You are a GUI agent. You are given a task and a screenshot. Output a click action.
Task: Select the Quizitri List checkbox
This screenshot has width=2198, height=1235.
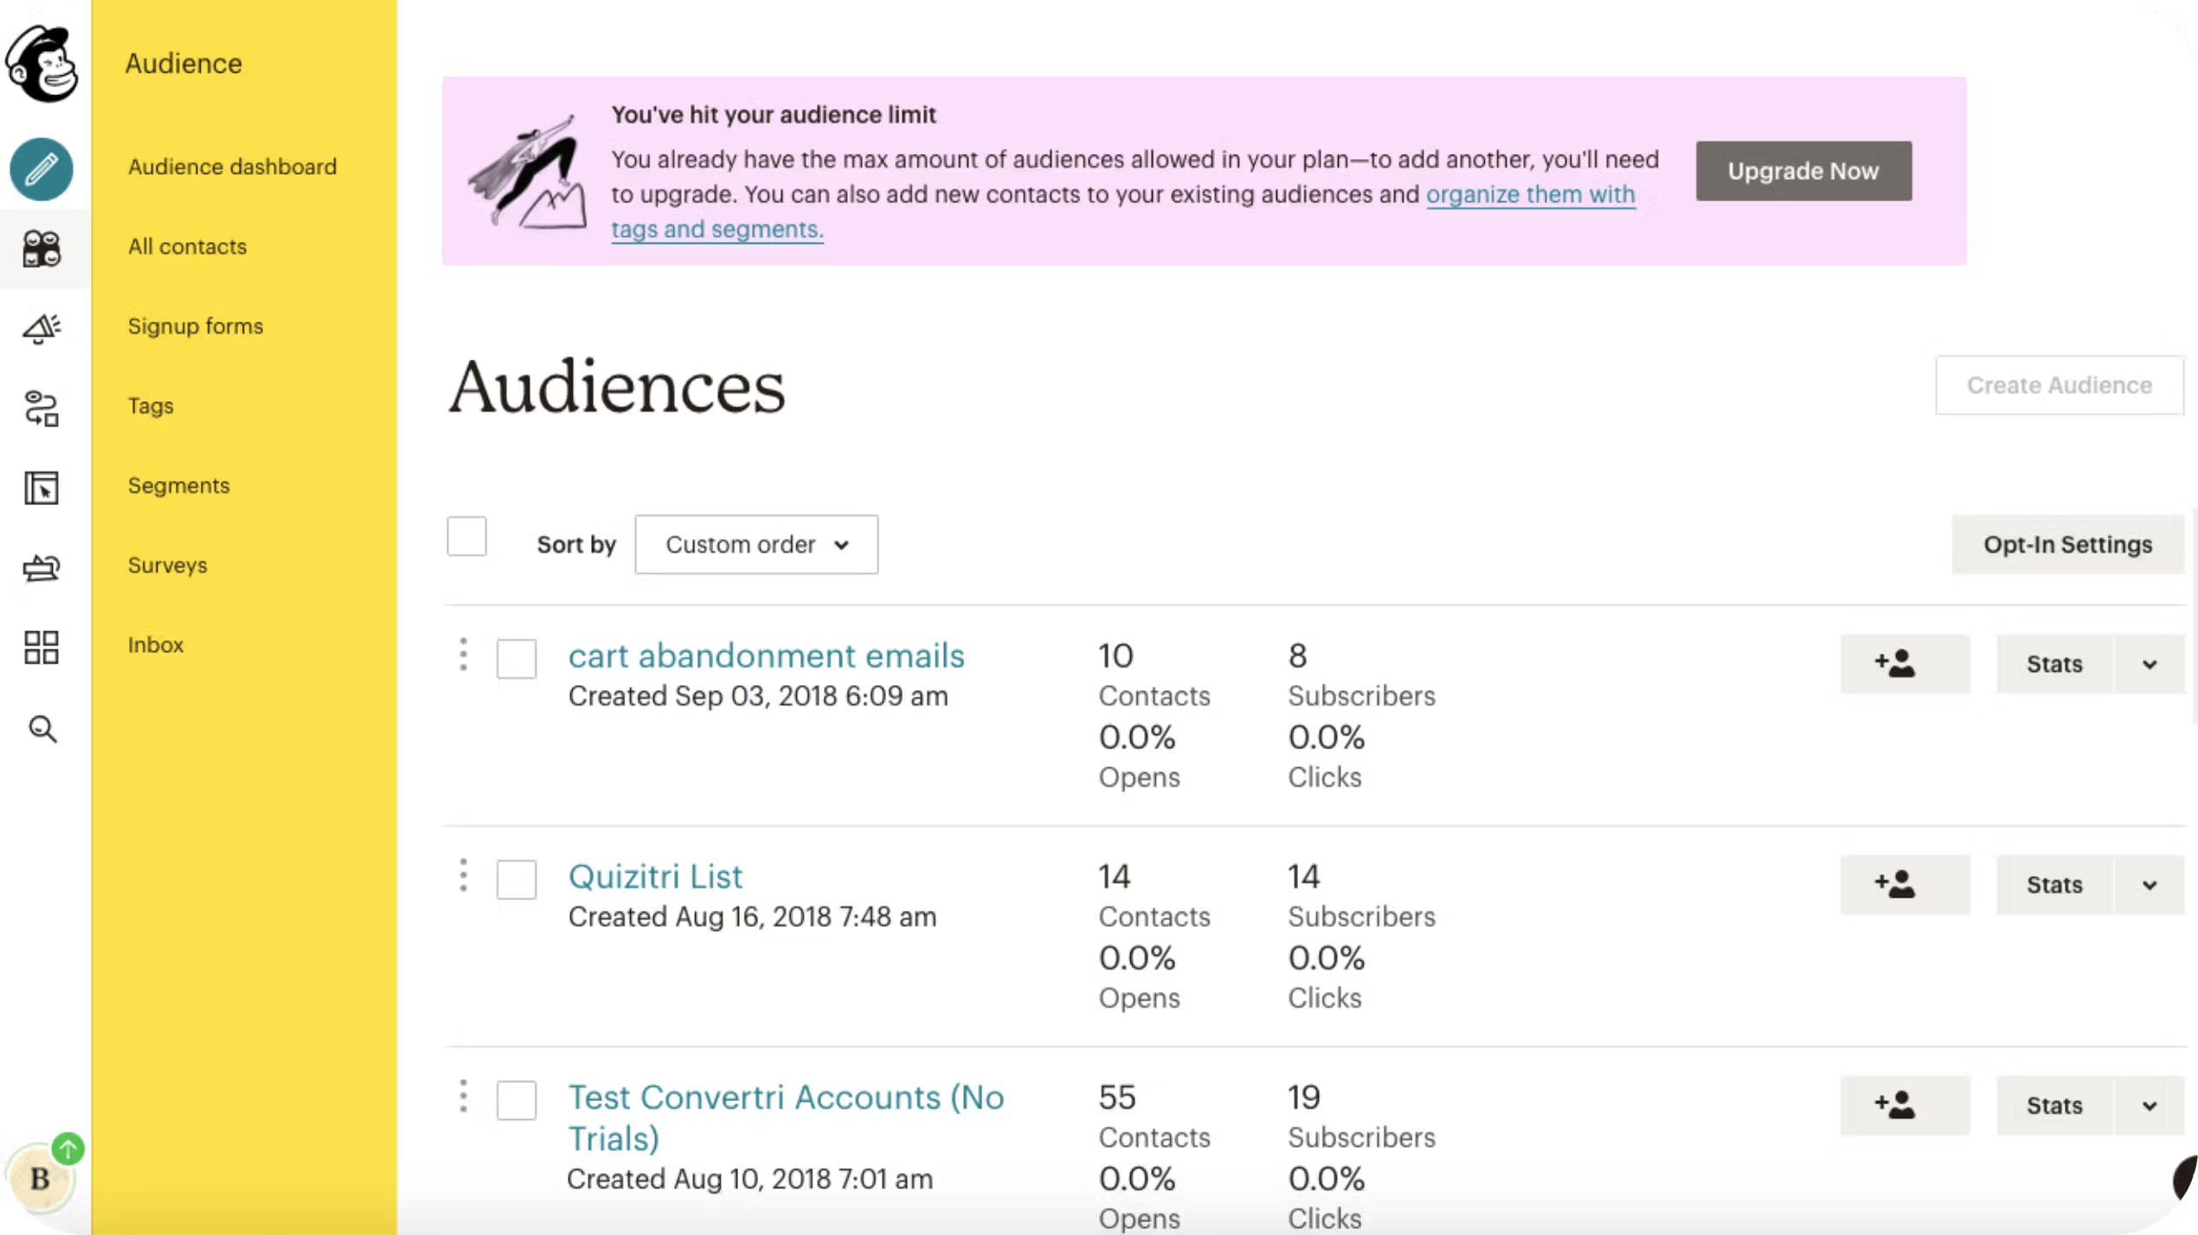pyautogui.click(x=517, y=880)
